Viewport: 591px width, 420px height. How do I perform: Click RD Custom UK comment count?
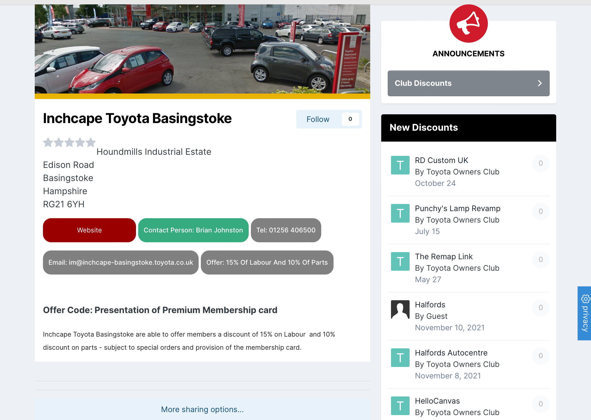point(541,164)
